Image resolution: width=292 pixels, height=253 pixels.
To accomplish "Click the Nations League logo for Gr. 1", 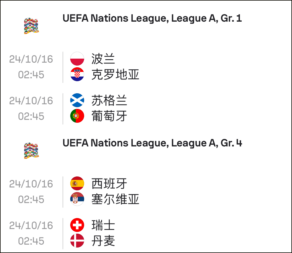I will pyautogui.click(x=31, y=26).
